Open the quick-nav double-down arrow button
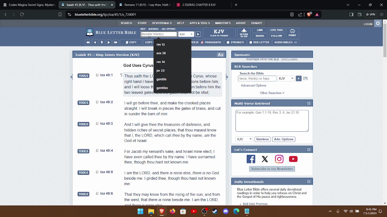The width and height of the screenshot is (387, 217). 102,42
